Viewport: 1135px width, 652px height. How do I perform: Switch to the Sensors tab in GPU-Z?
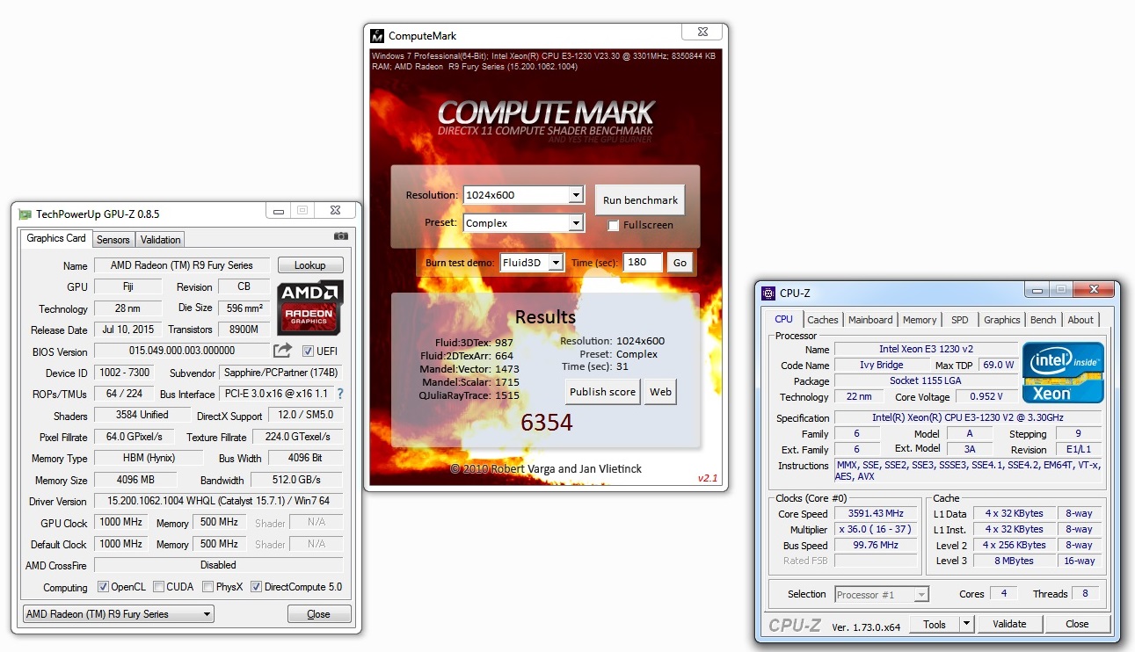click(x=113, y=239)
